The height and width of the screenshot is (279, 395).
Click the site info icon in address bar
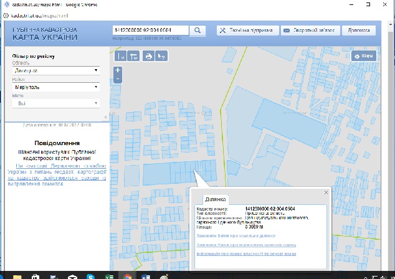point(6,16)
